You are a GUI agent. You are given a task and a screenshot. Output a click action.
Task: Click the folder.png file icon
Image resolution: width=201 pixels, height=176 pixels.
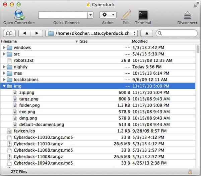point(15,105)
